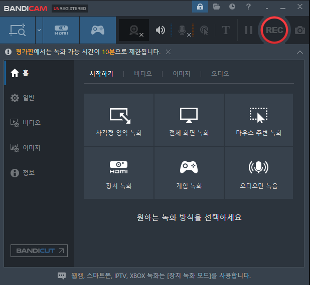Toggle the microphone icon in the toolbar
Viewport: 310px width, 285px height.
click(x=182, y=30)
